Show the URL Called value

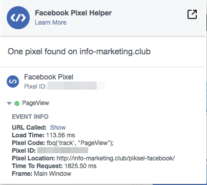(x=58, y=128)
